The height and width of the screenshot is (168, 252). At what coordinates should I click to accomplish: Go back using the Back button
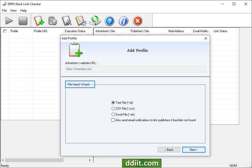click(169, 149)
